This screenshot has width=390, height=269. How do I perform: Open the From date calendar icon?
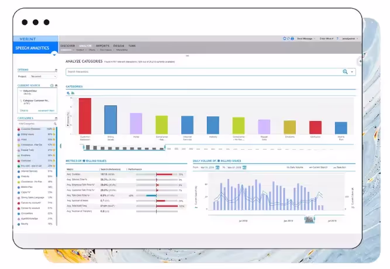(x=218, y=167)
